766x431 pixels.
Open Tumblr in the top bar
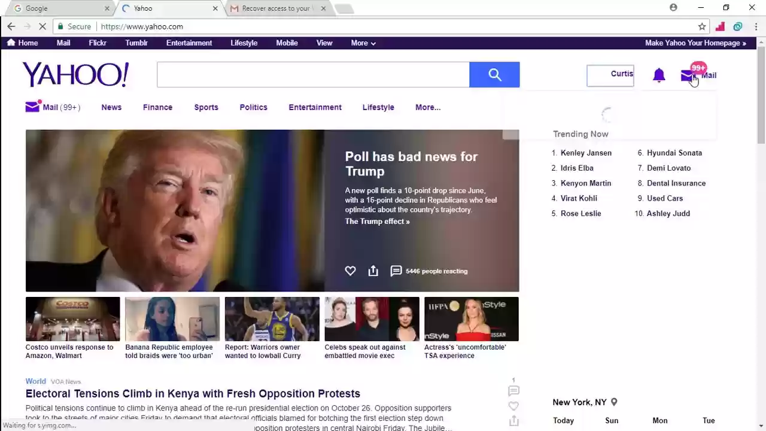point(136,43)
